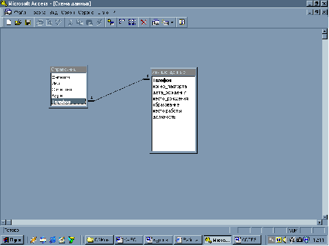Viewport: 329px width, 246px height.
Task: Click the vertical scrollbar up arrow
Action: (325, 31)
